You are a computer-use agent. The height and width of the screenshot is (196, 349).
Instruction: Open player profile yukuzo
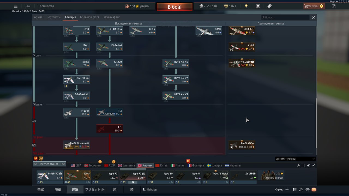tap(137, 6)
